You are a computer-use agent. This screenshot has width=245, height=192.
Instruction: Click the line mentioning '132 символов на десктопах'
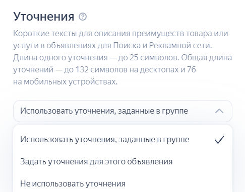point(104,69)
